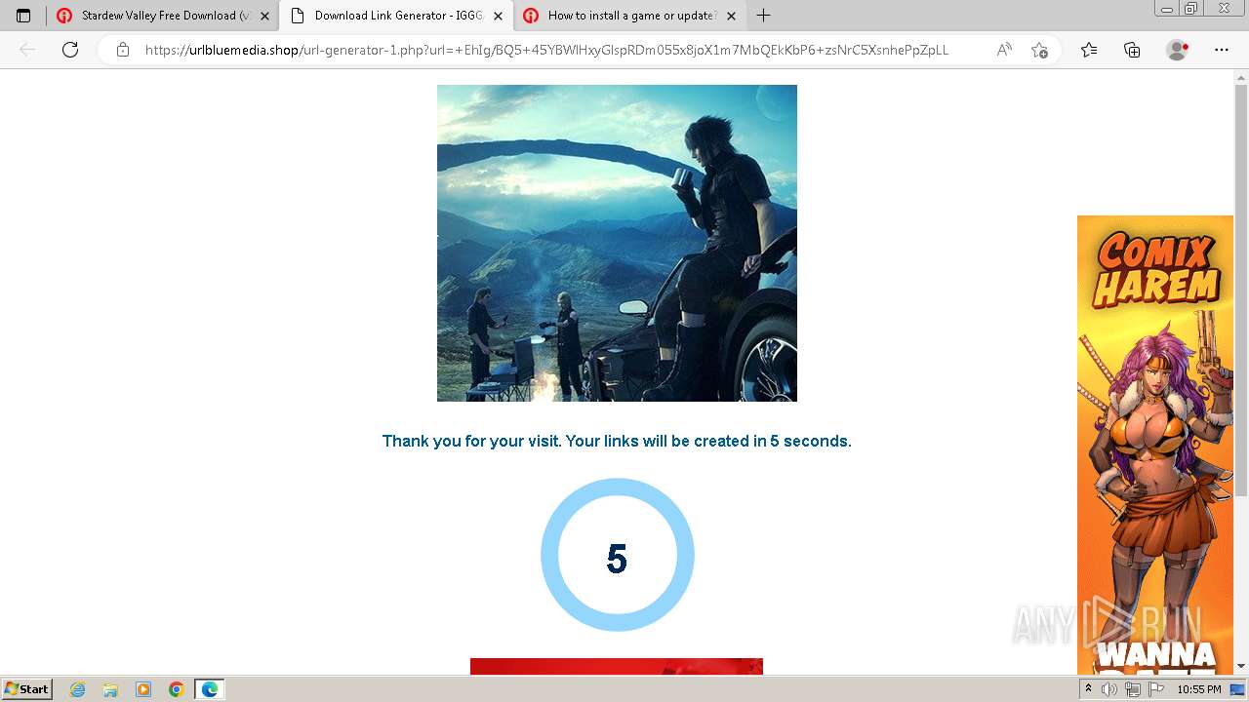View site information lock icon

(123, 50)
